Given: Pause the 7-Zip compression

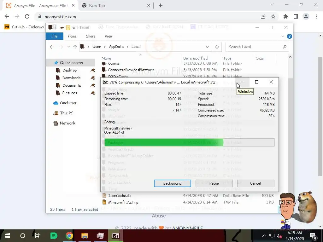Looking at the screenshot, I should 214,183.
